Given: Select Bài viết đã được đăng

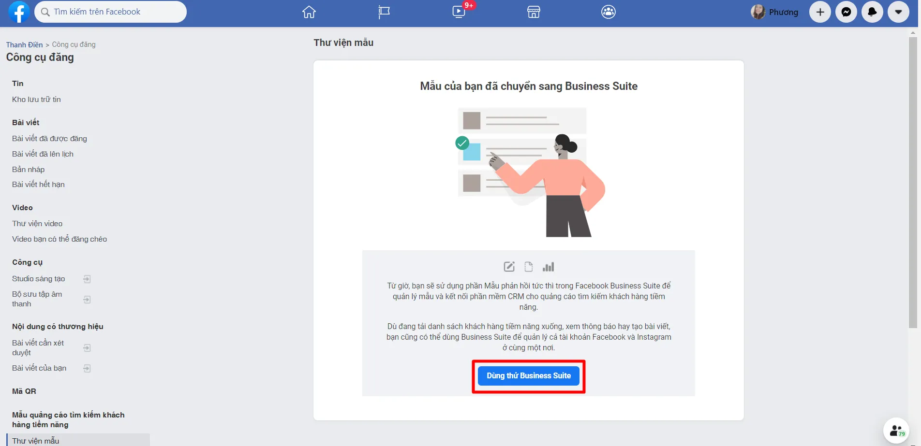Looking at the screenshot, I should [49, 139].
